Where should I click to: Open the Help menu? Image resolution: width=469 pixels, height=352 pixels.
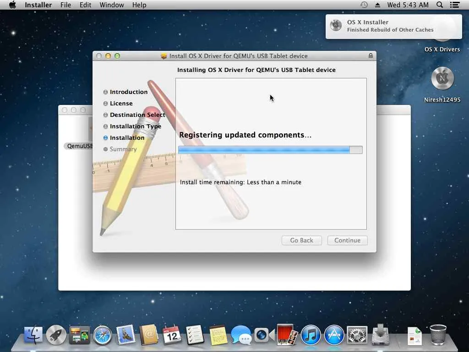(x=139, y=5)
